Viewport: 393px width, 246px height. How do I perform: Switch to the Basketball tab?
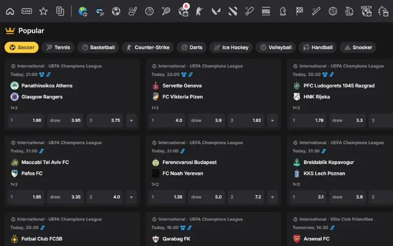(x=98, y=47)
